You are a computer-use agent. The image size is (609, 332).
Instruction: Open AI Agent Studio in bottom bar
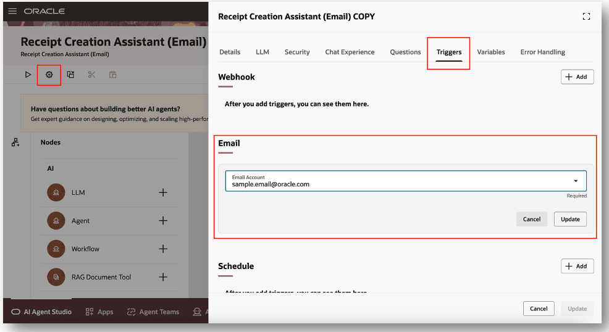pyautogui.click(x=41, y=312)
